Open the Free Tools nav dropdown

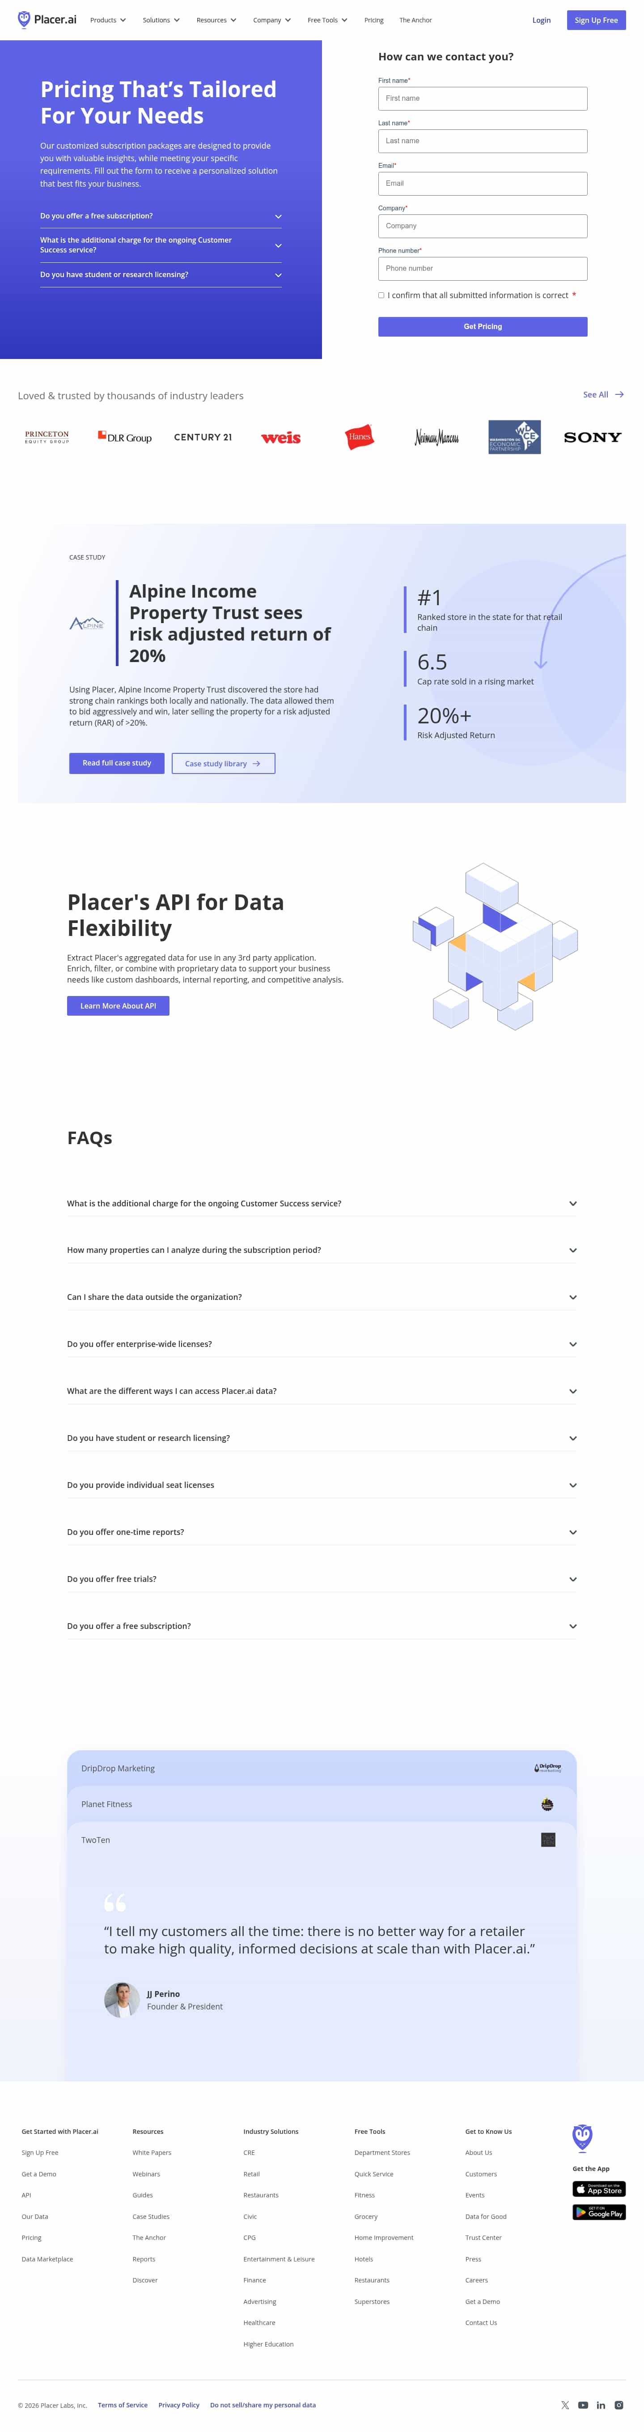pyautogui.click(x=327, y=20)
